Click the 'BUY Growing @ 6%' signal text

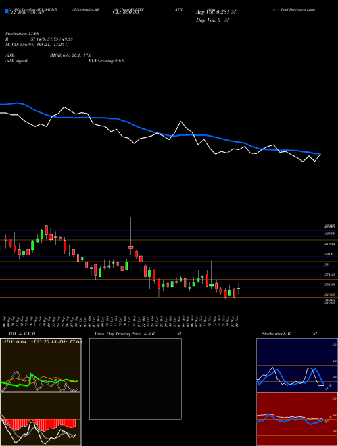click(x=106, y=61)
